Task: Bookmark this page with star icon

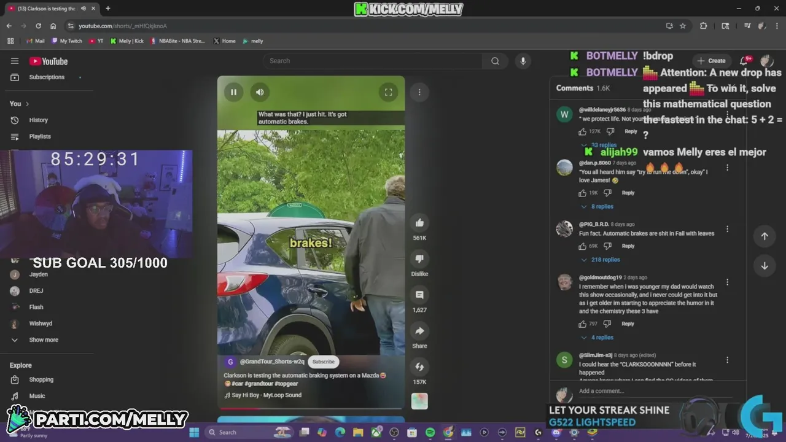Action: click(x=683, y=26)
